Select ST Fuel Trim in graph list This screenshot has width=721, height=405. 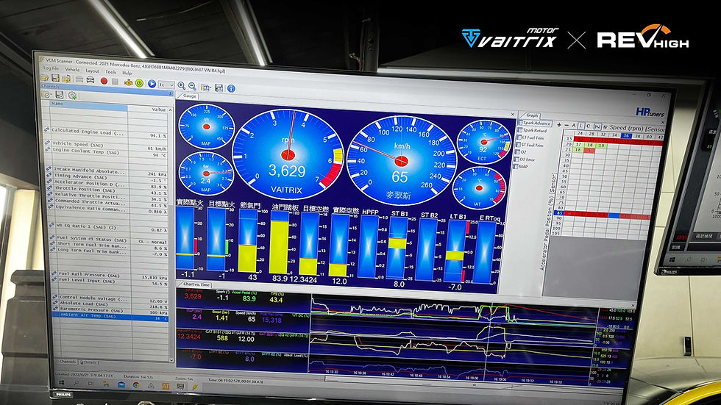[x=529, y=145]
